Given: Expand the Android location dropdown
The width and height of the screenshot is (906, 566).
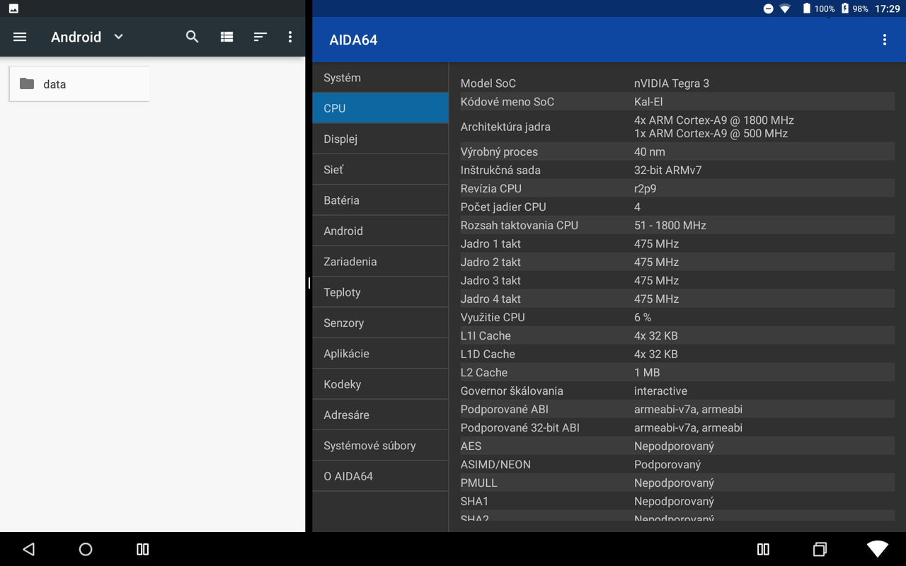Looking at the screenshot, I should pyautogui.click(x=118, y=37).
